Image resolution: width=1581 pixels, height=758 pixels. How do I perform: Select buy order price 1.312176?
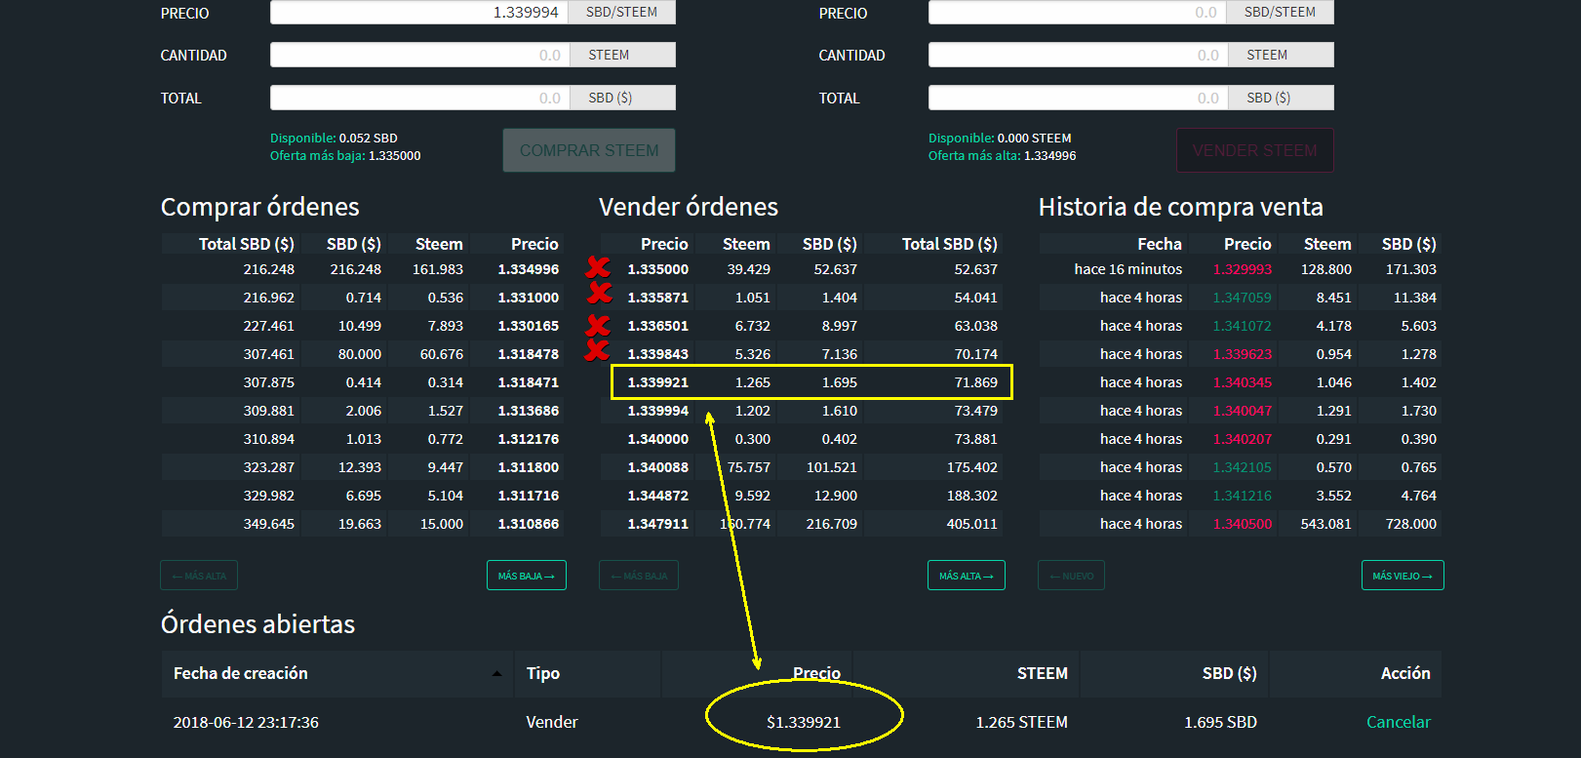click(529, 440)
